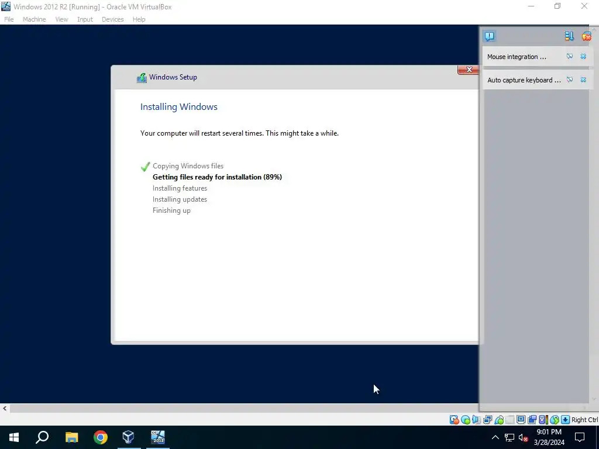The height and width of the screenshot is (449, 599).
Task: Click the Right Ctrl host key label
Action: click(584, 420)
